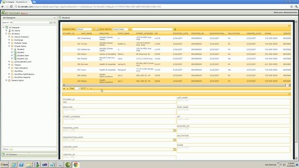This screenshot has width=299, height=168.
Task: Click the EMPLOYER input field
Action: (120, 112)
